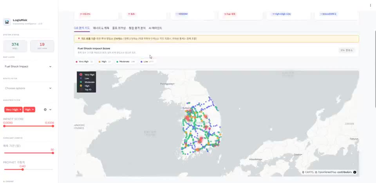This screenshot has width=376, height=183.
Task: Open the three-dot menu at top right
Action: tap(371, 5)
